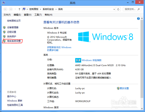Click the 4.00 GB memory value
145x112 pixels.
click(79, 69)
